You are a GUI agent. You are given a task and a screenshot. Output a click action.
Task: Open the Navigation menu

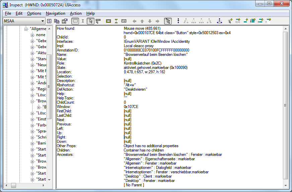pyautogui.click(x=56, y=13)
